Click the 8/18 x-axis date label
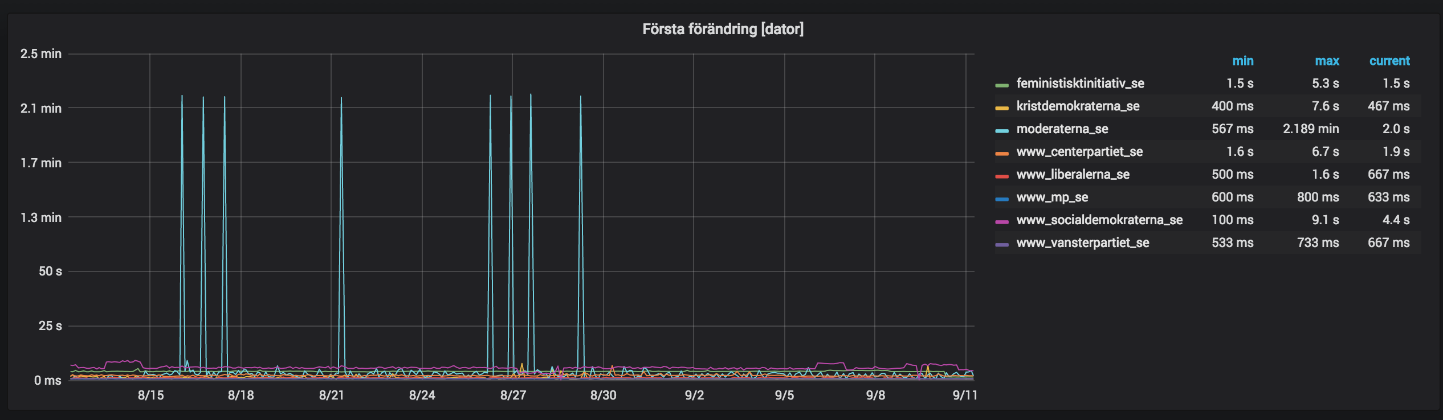Screen dimensions: 1443x420 (x=241, y=396)
